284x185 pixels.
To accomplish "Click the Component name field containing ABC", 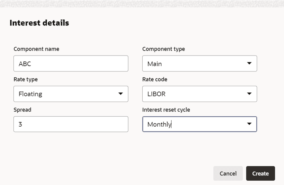I will tap(71, 64).
